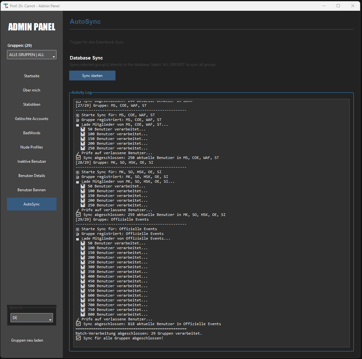This screenshot has height=359, width=362.
Task: Open the Sprache language dropdown showing DE
Action: click(x=31, y=318)
